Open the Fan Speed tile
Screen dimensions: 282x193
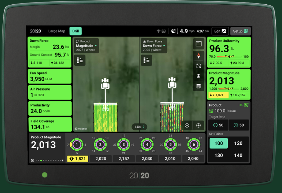(x=50, y=76)
